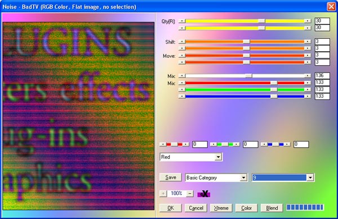Click right arrow of first Qty(R) slider
Screen dimensions: 338x219
pyautogui.click(x=308, y=21)
